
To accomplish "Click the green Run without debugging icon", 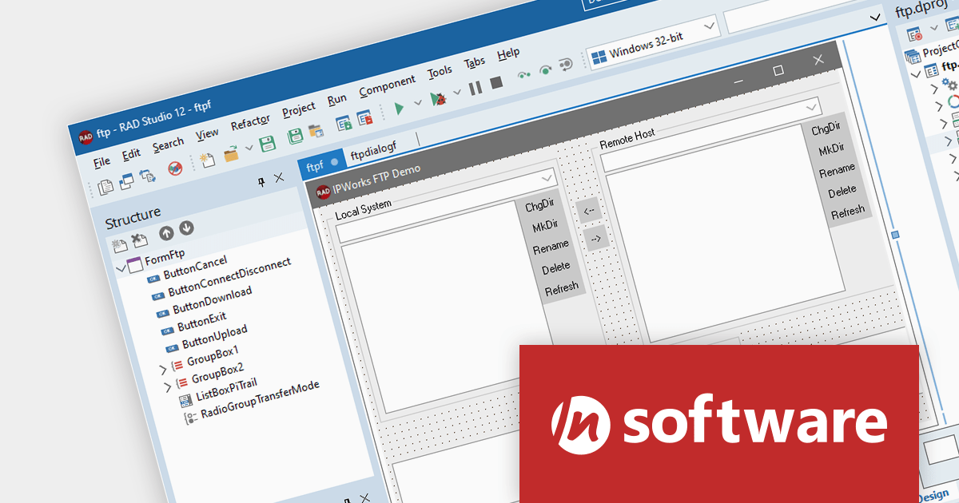I will 398,106.
